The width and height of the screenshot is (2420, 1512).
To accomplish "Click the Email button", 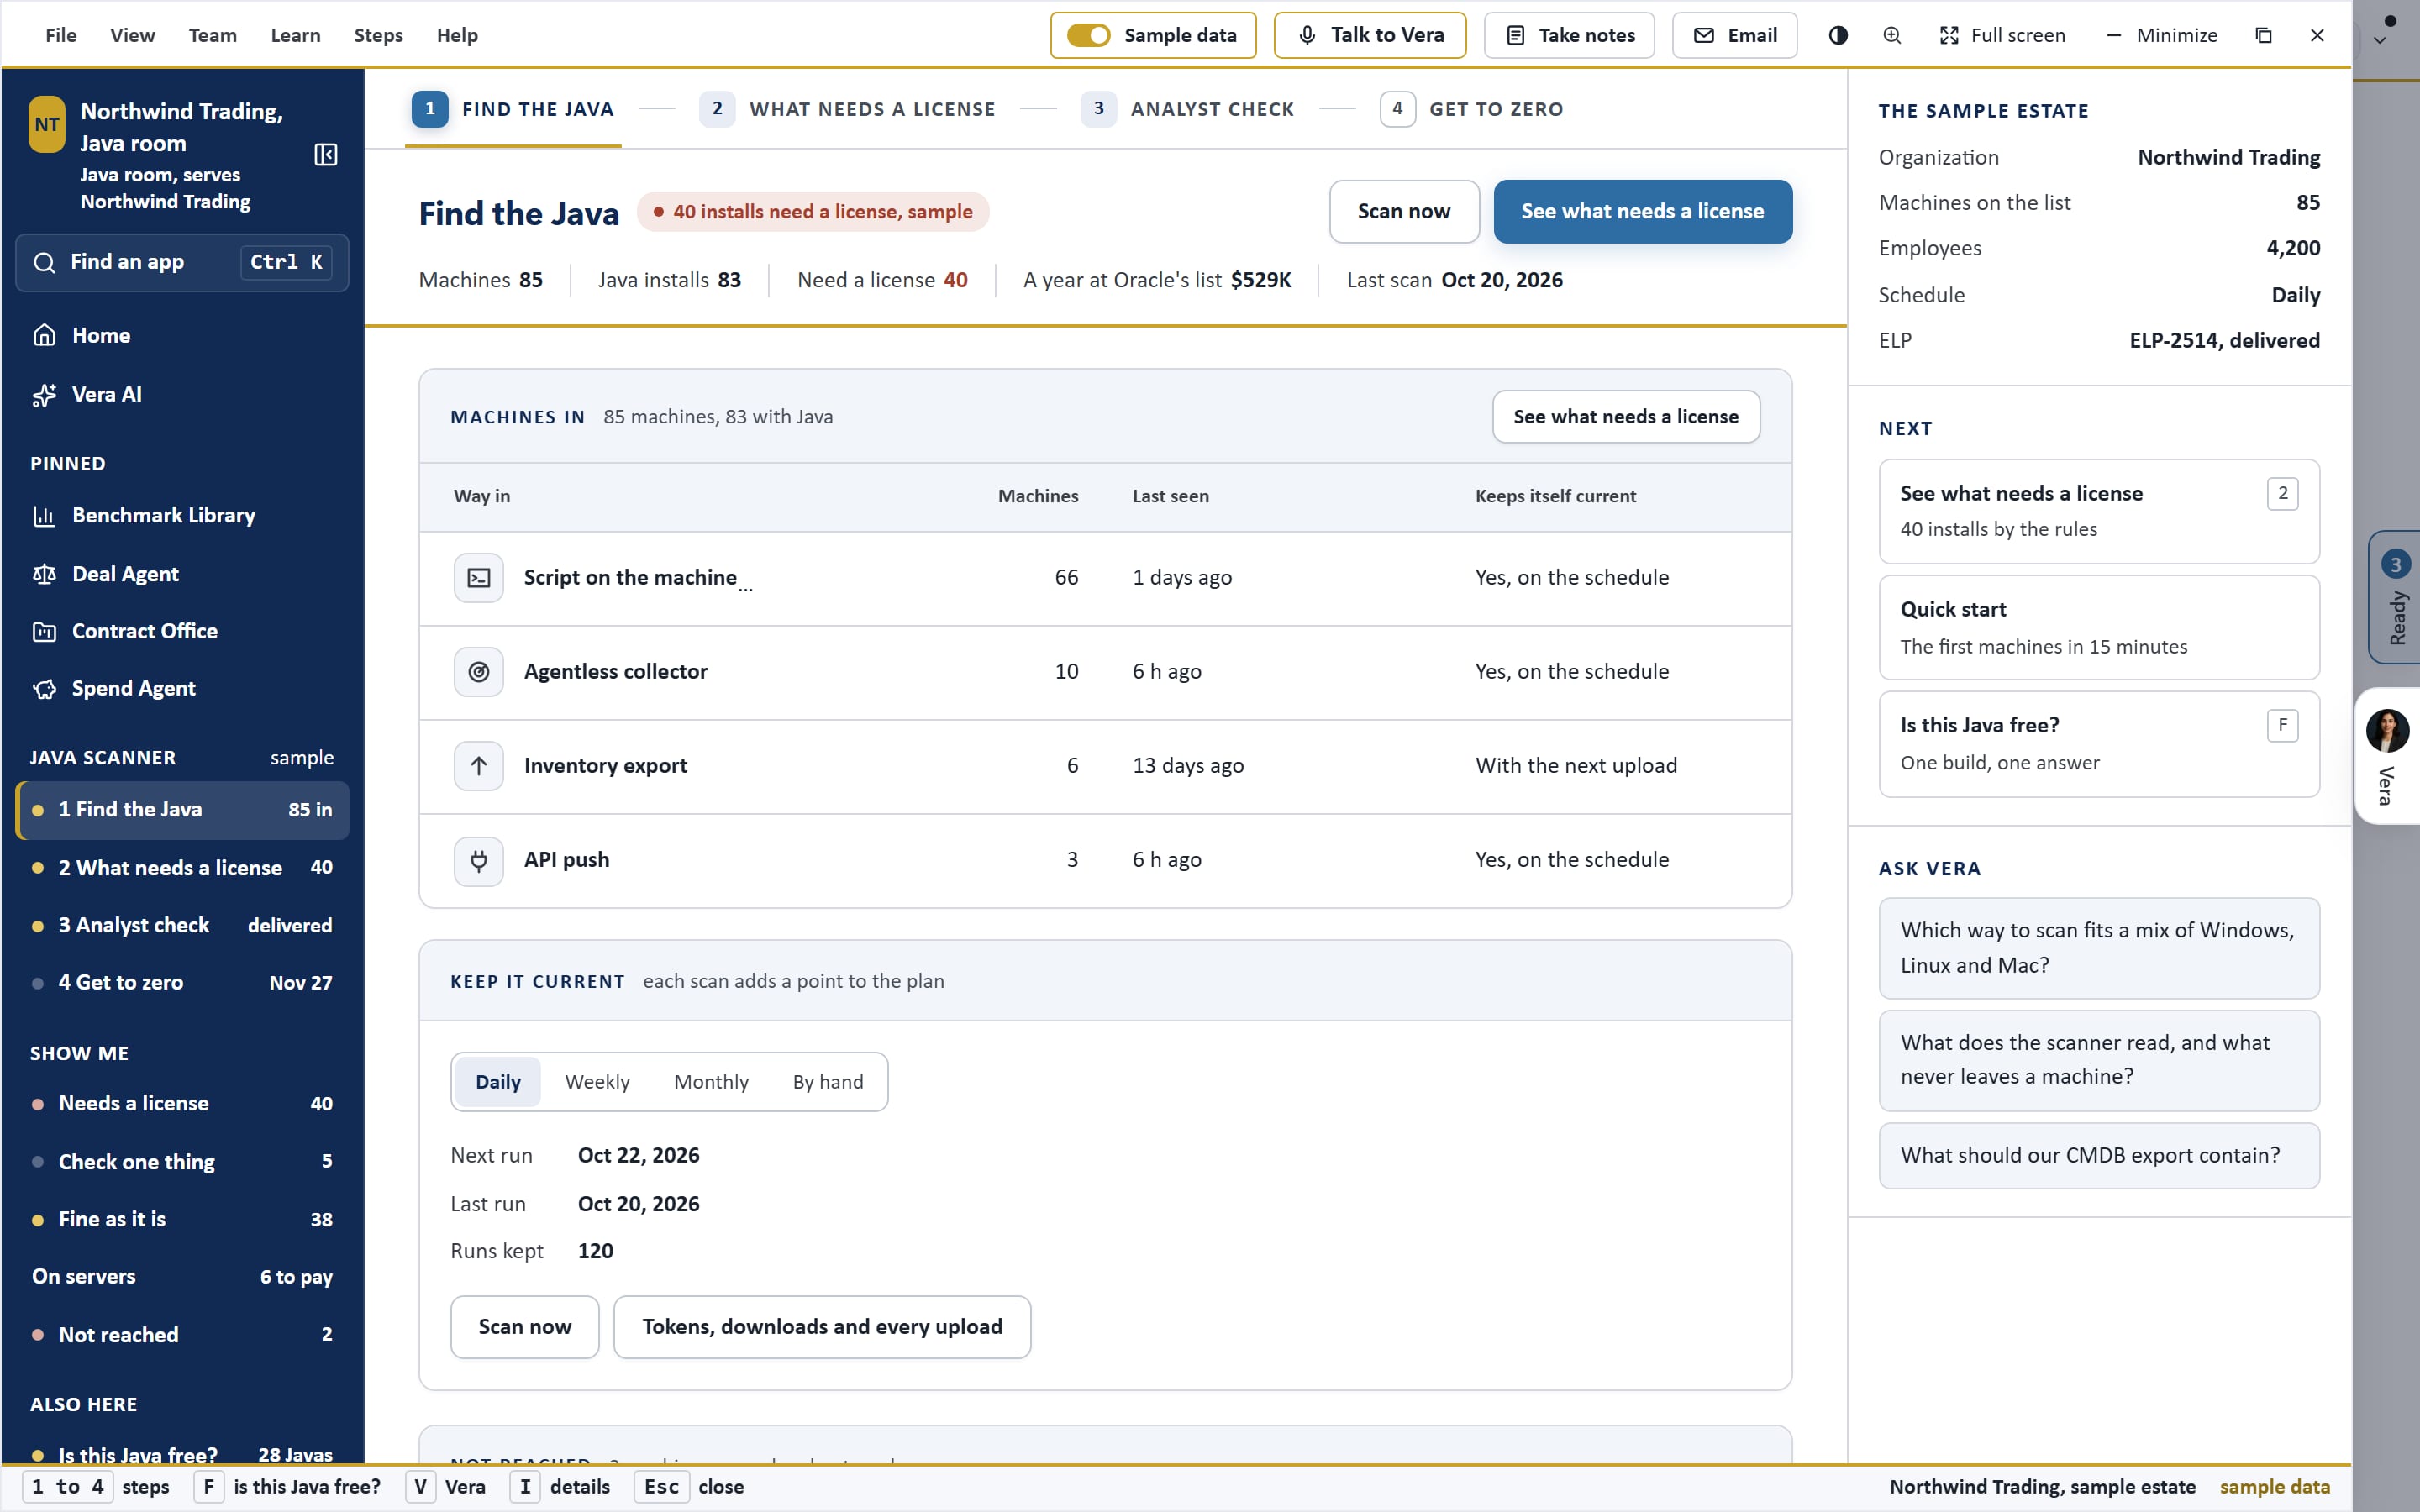I will point(1735,35).
